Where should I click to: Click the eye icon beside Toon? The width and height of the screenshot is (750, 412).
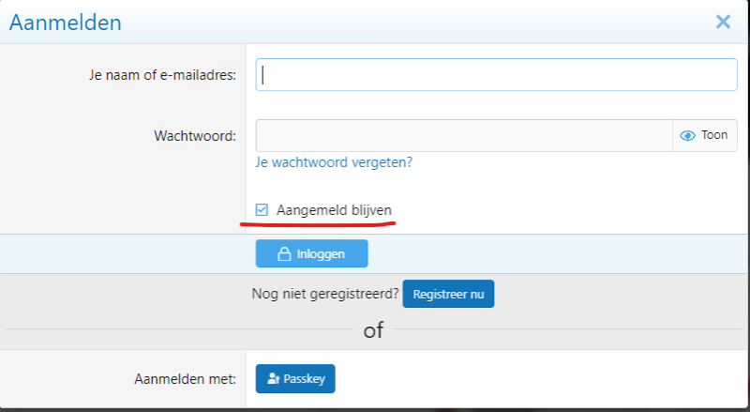point(687,135)
